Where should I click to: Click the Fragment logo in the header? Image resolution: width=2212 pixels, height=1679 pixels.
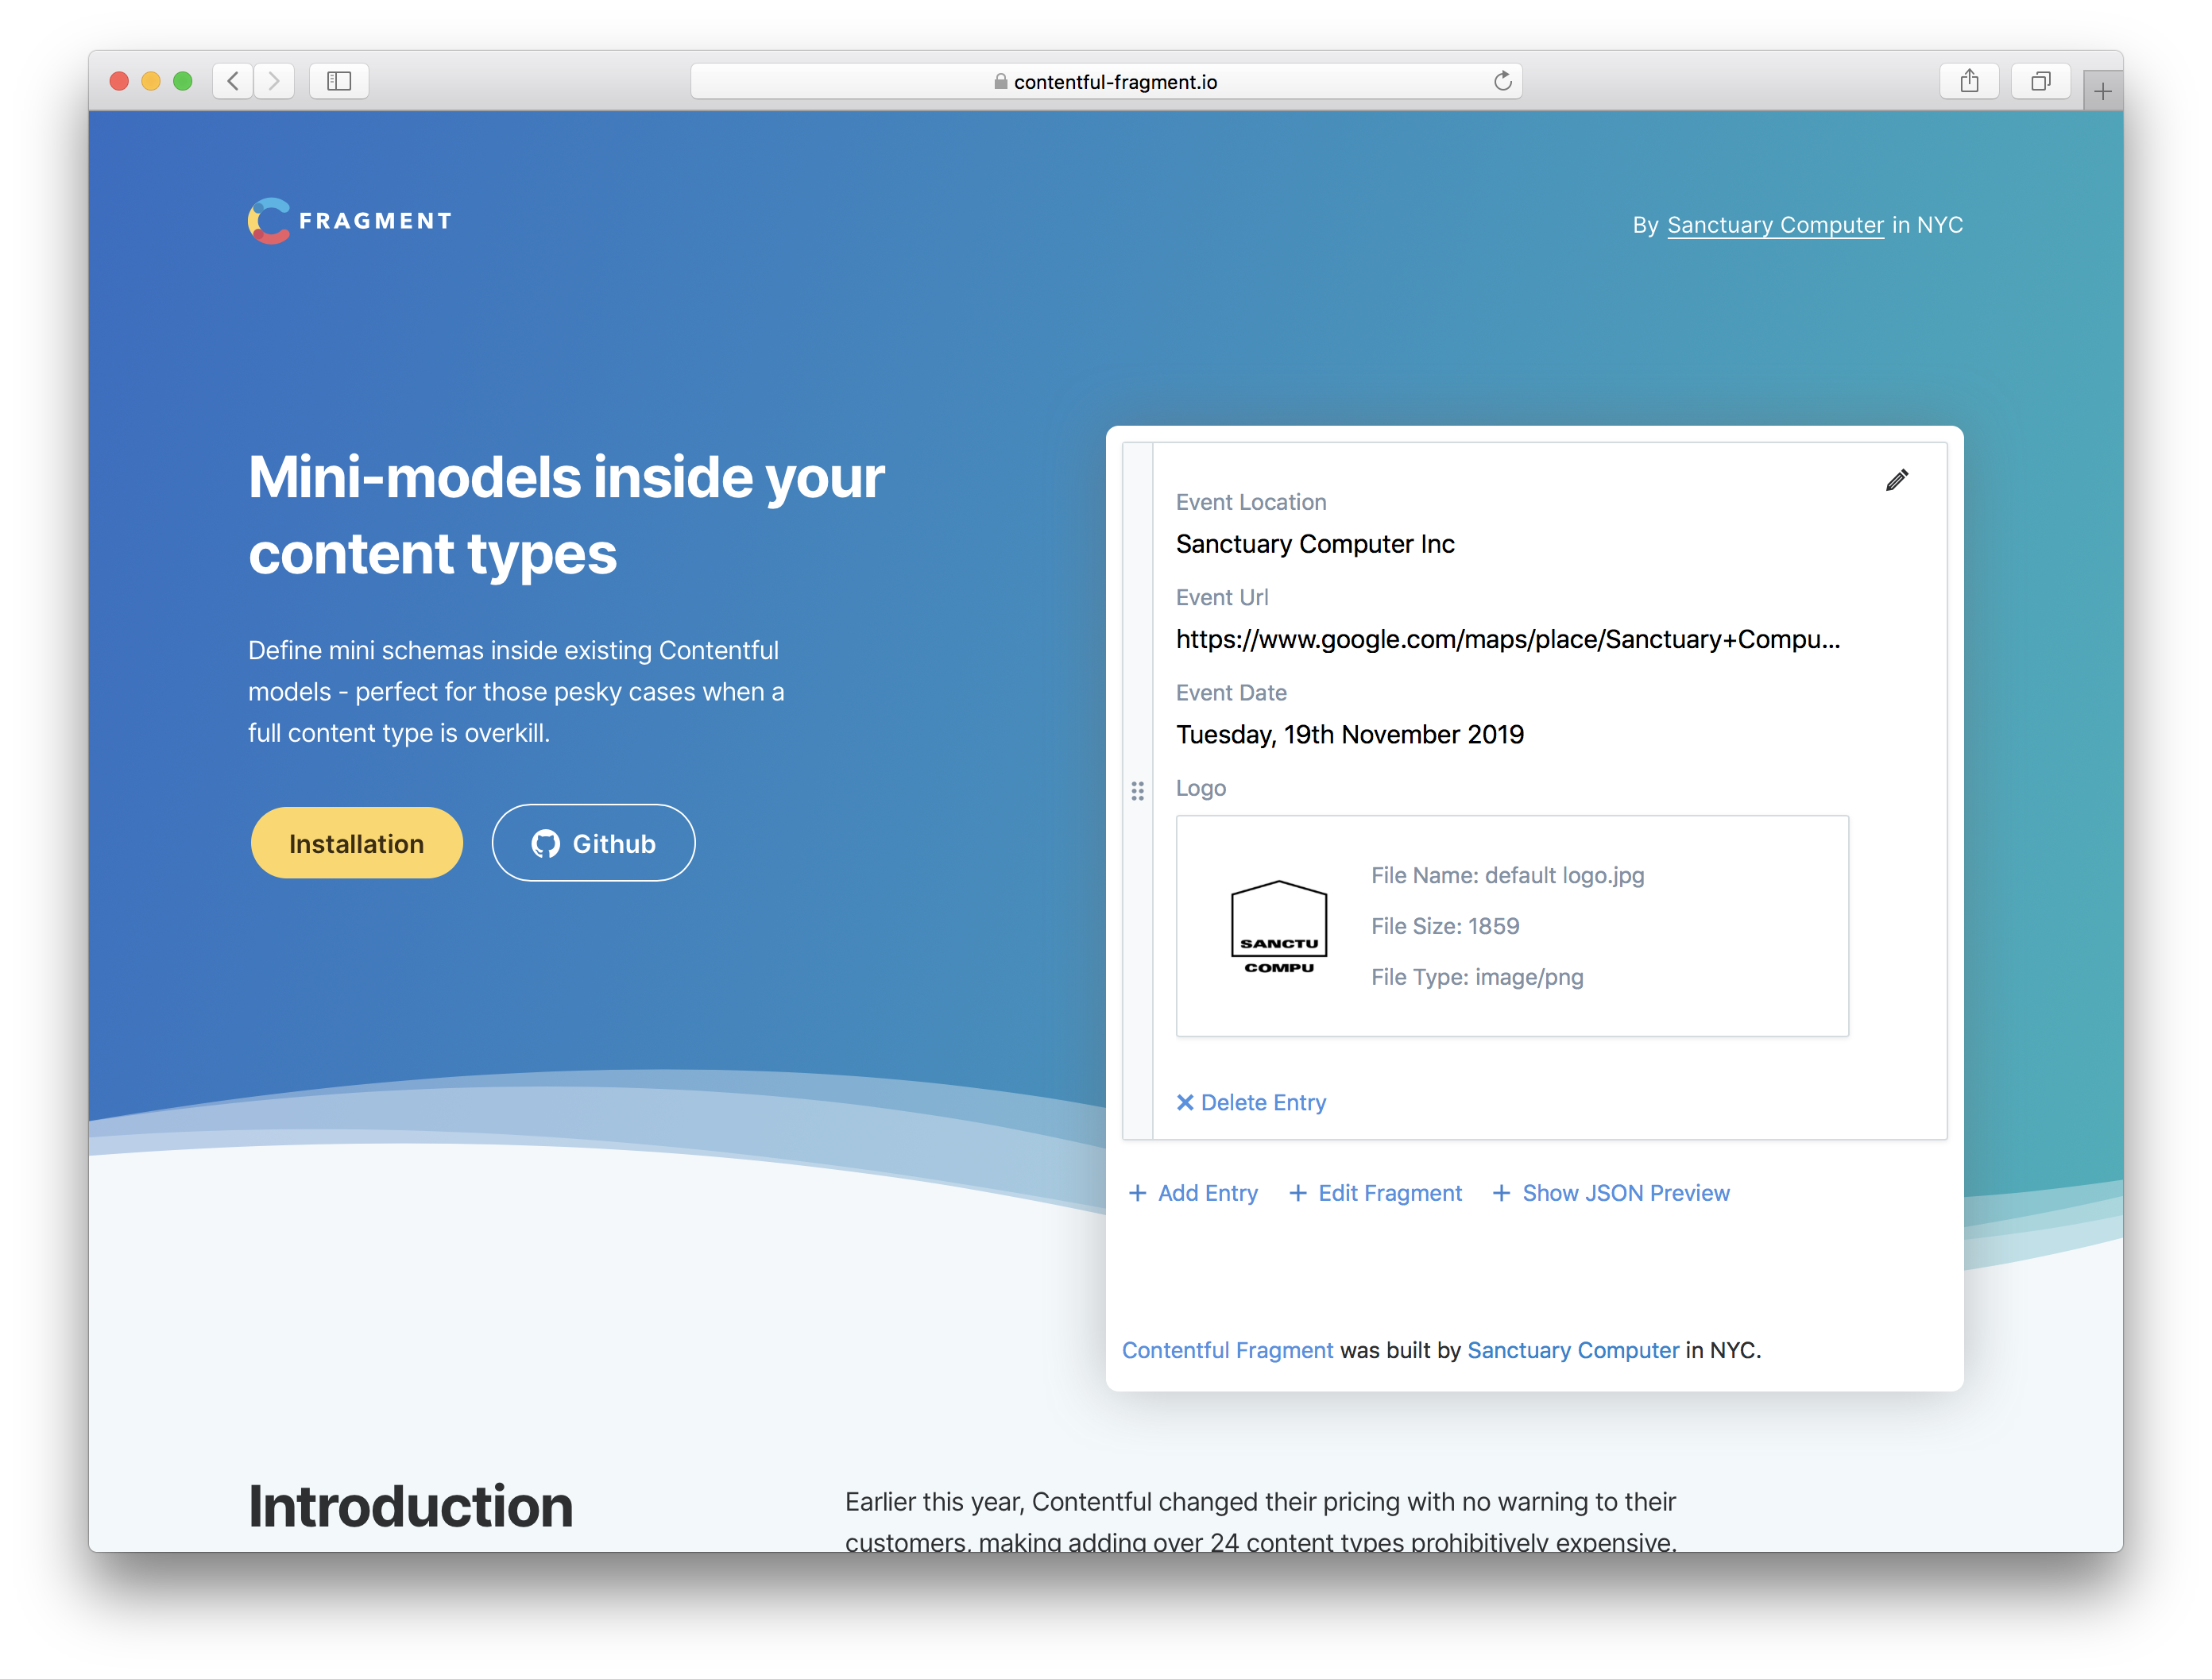pos(349,220)
